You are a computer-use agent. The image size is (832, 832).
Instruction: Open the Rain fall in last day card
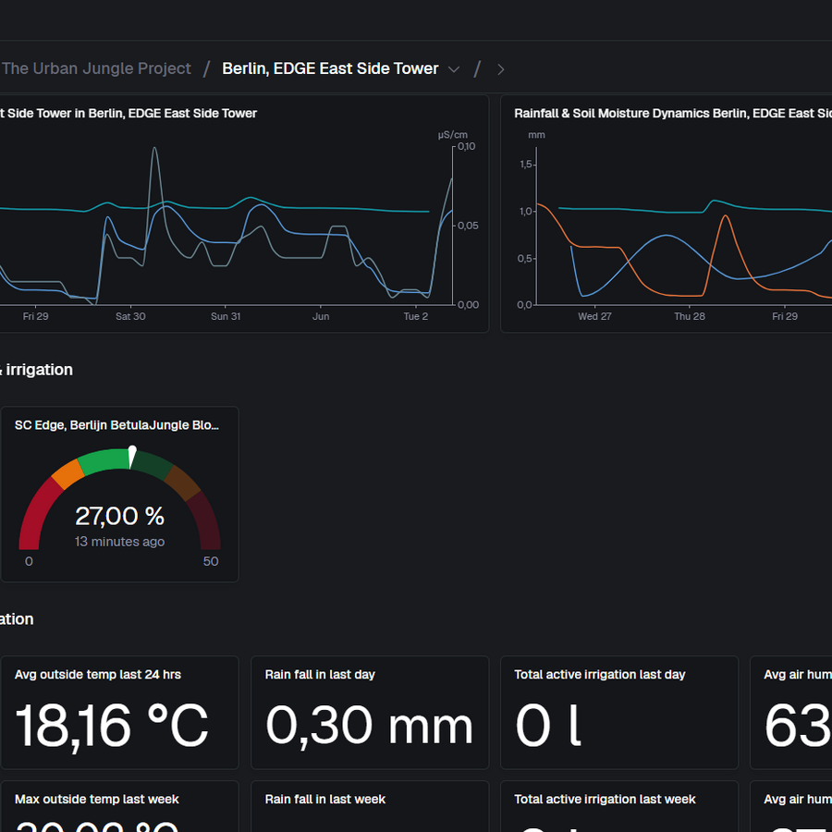(x=369, y=712)
